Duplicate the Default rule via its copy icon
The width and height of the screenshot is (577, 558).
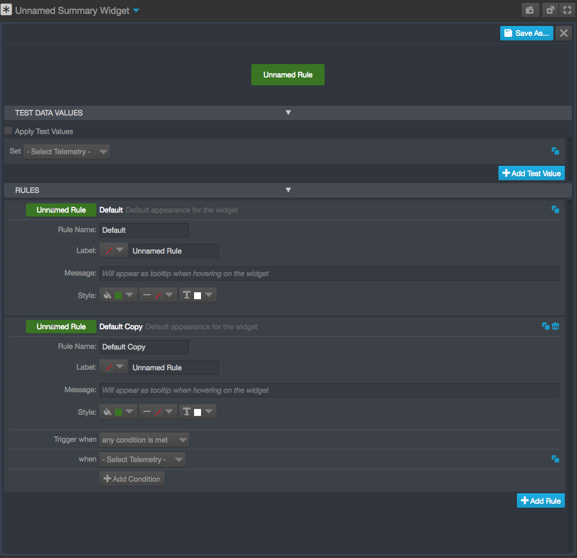coord(555,209)
